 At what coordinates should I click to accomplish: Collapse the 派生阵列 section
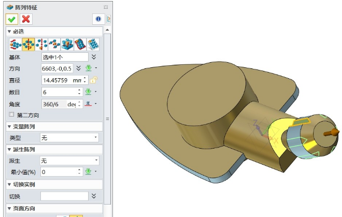pyautogui.click(x=9, y=150)
